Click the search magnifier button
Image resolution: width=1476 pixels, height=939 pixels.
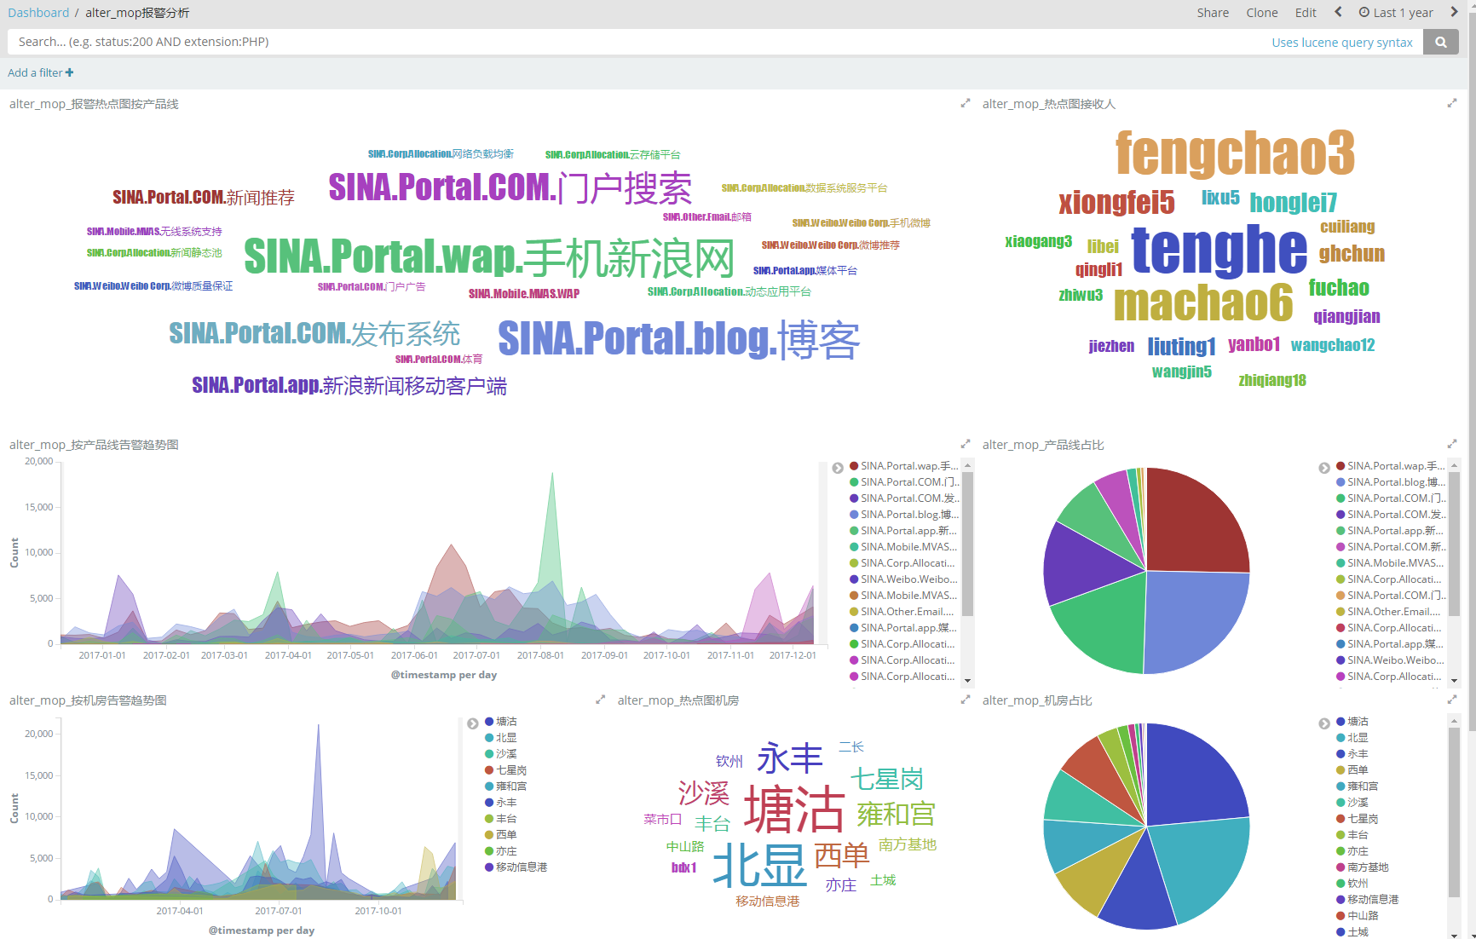pos(1440,42)
